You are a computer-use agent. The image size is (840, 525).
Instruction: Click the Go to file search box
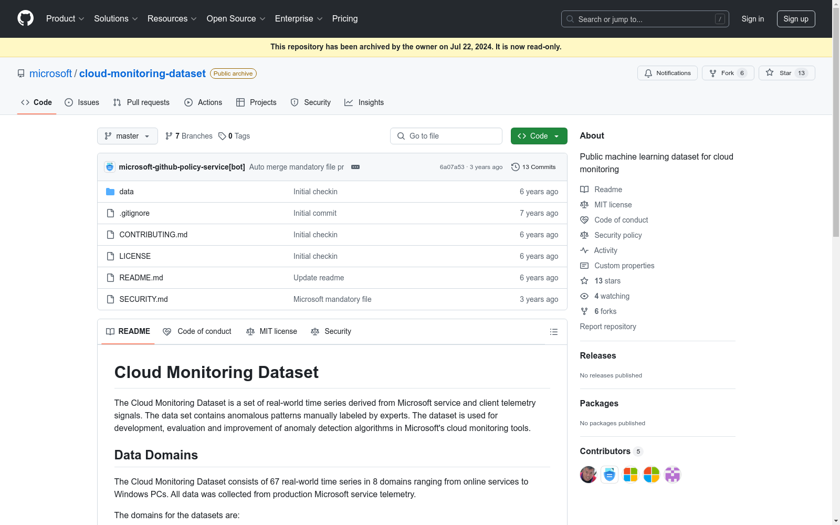point(446,136)
